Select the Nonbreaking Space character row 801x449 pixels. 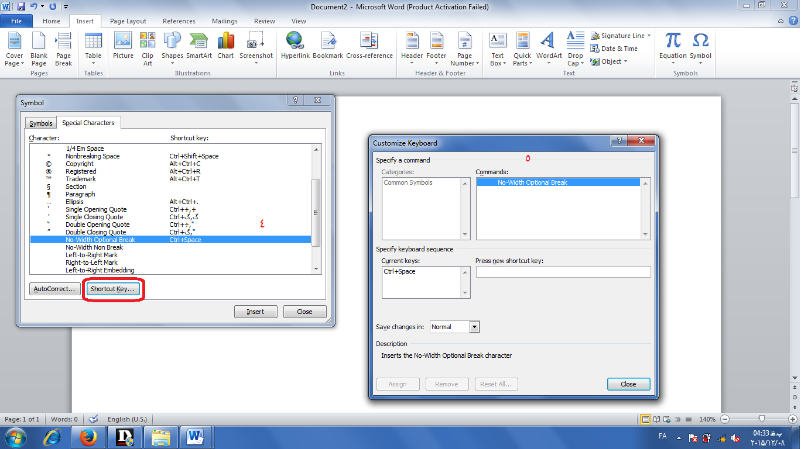pos(170,156)
